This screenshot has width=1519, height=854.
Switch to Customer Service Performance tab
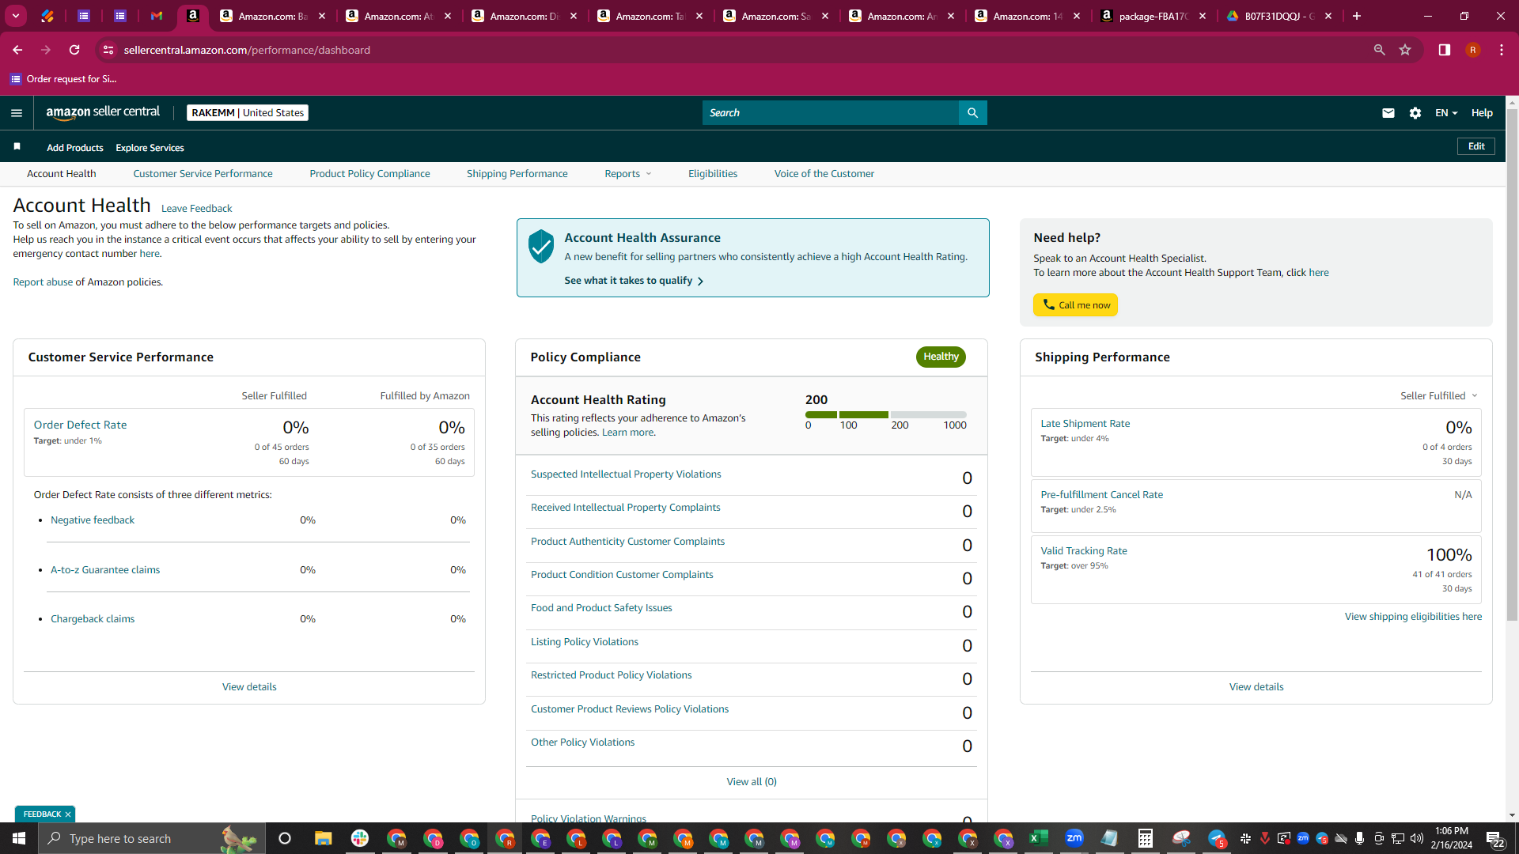203,174
